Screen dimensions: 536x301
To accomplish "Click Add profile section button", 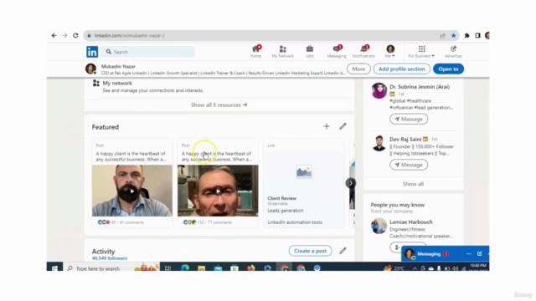I will 402,69.
